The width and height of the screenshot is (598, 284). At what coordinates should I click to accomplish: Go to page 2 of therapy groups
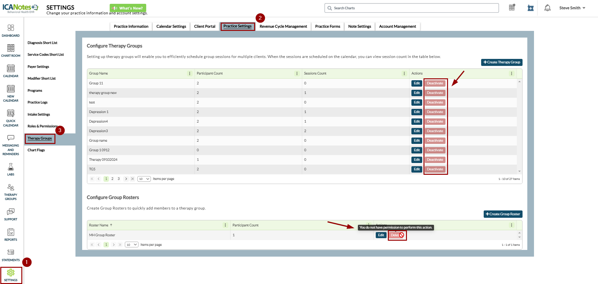click(x=112, y=179)
